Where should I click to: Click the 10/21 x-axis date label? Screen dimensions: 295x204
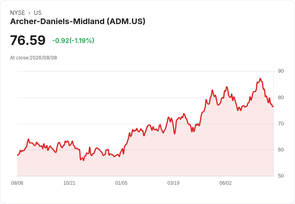pos(69,183)
